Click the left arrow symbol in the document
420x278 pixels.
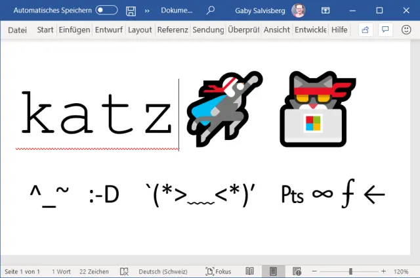pyautogui.click(x=374, y=195)
